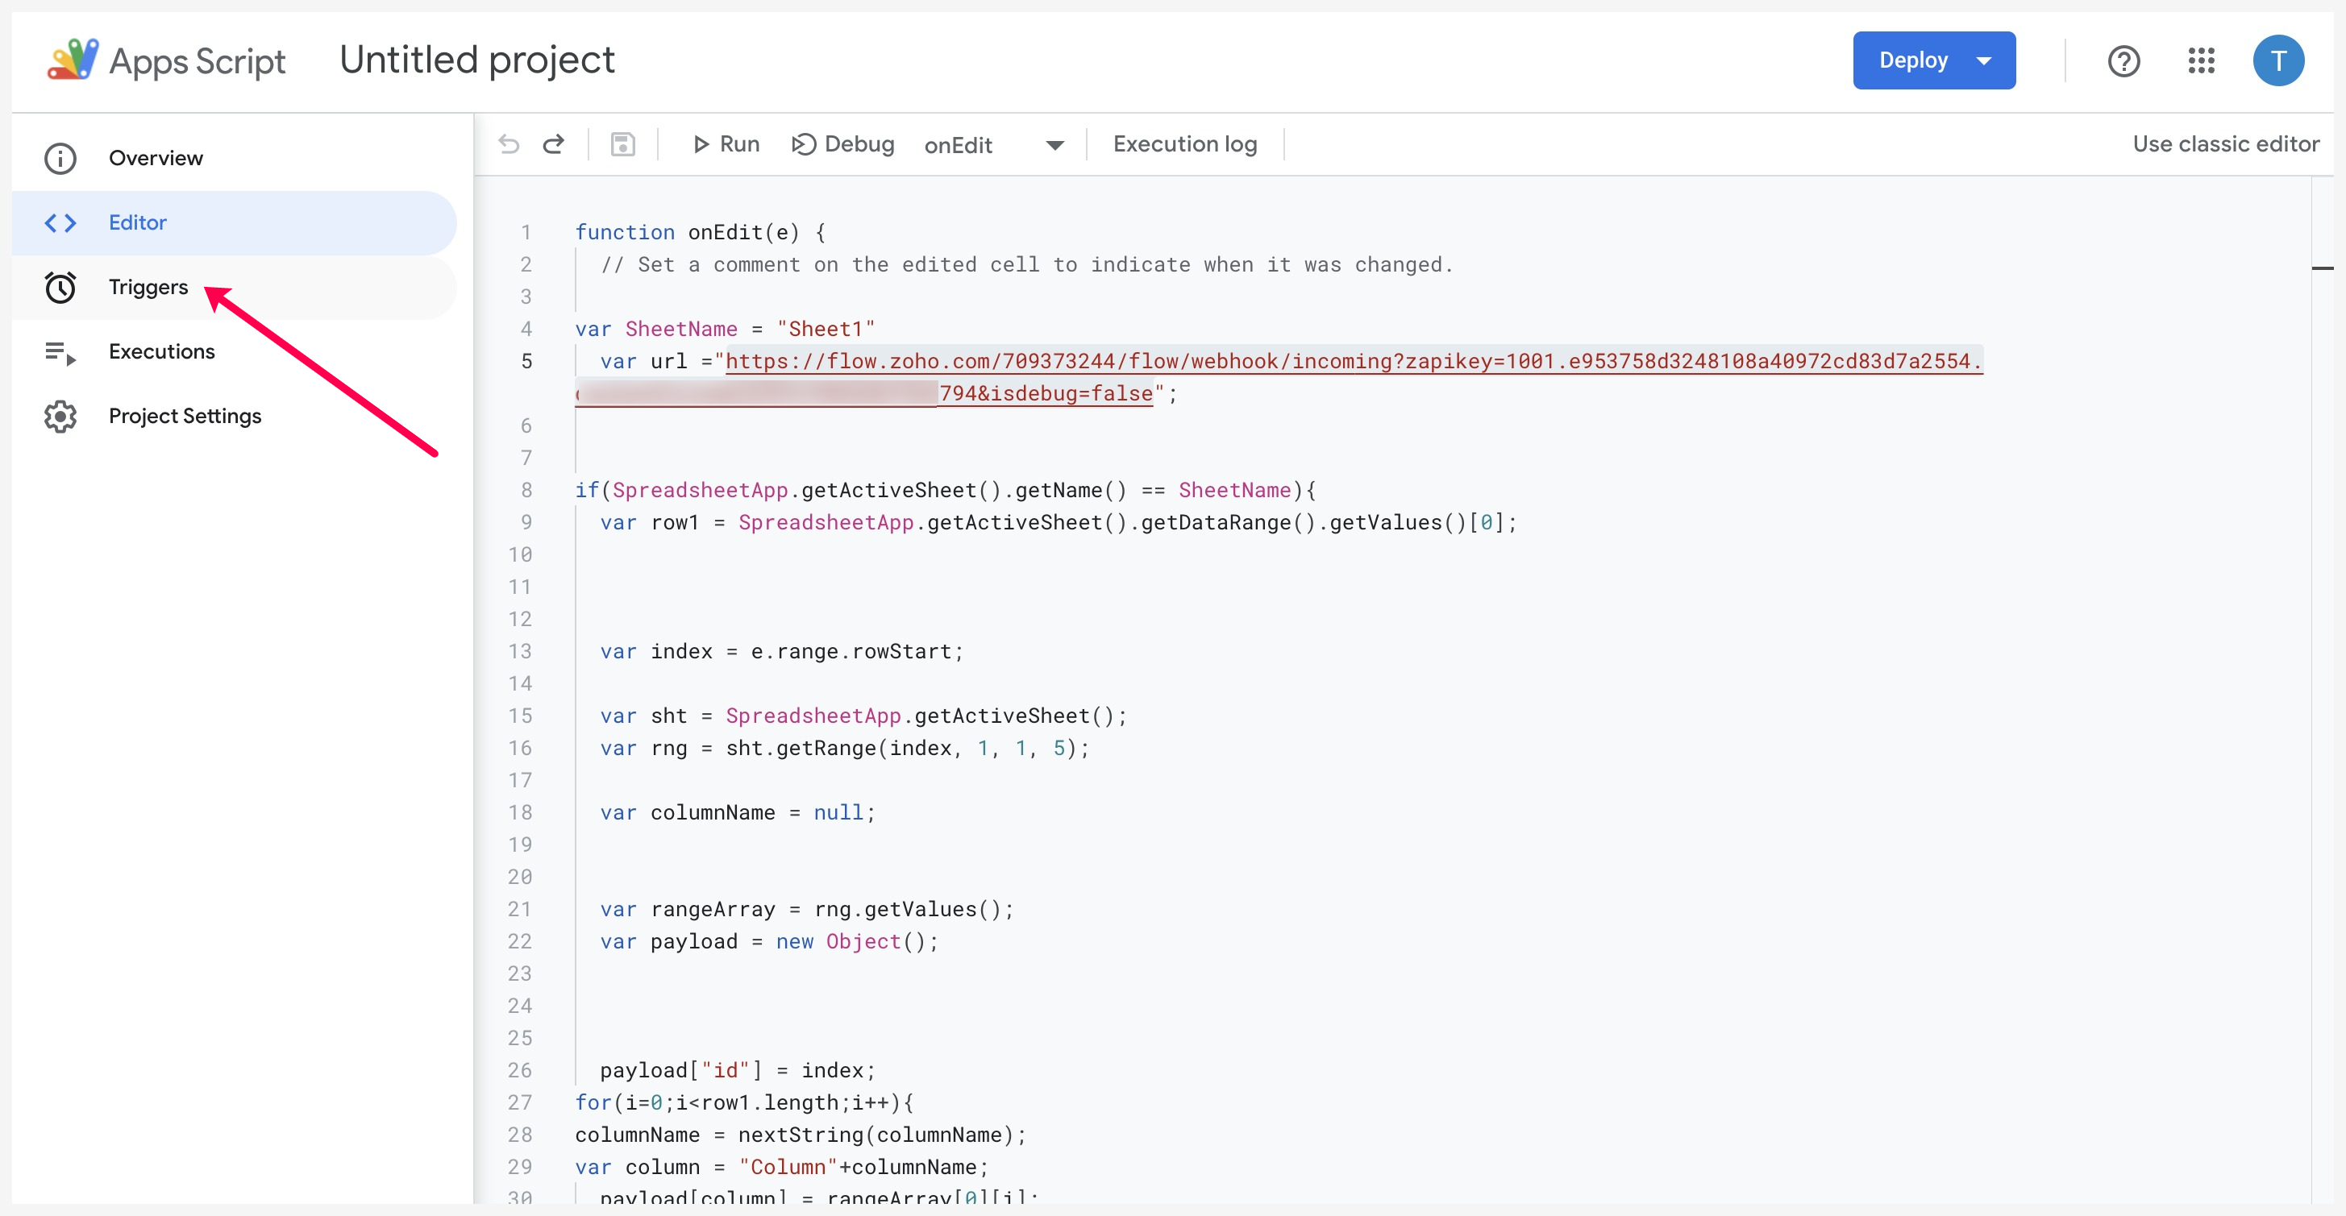
Task: Open Triggers via the clock icon
Action: coord(60,288)
